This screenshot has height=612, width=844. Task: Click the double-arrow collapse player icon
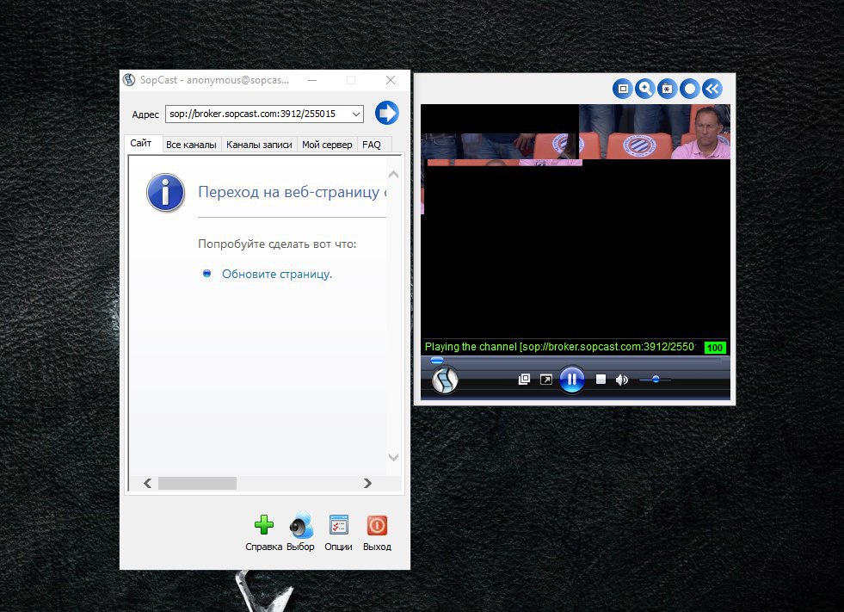(712, 89)
